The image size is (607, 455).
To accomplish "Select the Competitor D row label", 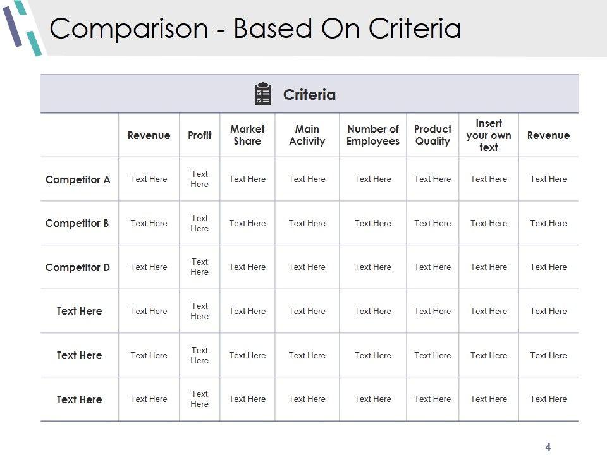I will 78,267.
